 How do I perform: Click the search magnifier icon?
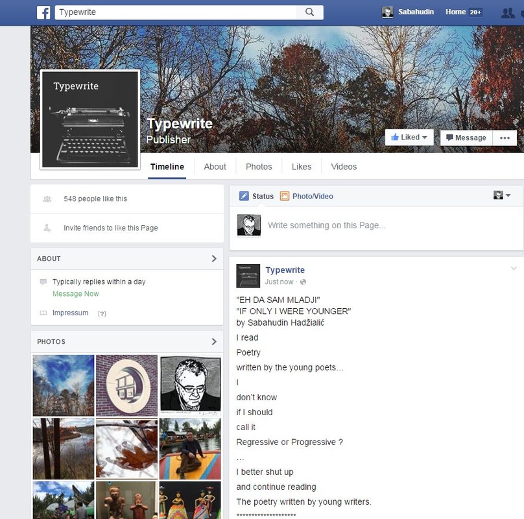[309, 12]
